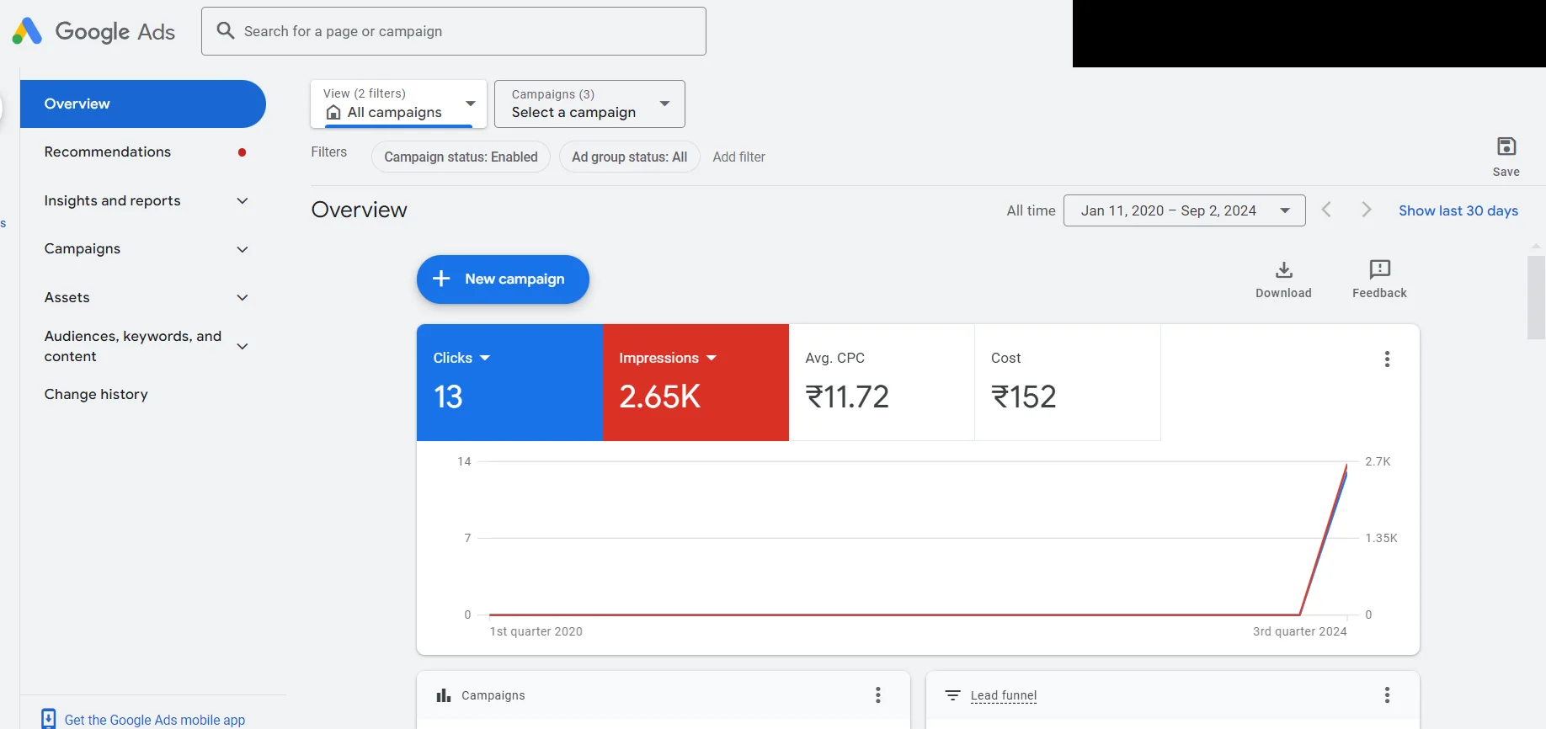
Task: Open the Overview page in sidebar
Action: [143, 104]
